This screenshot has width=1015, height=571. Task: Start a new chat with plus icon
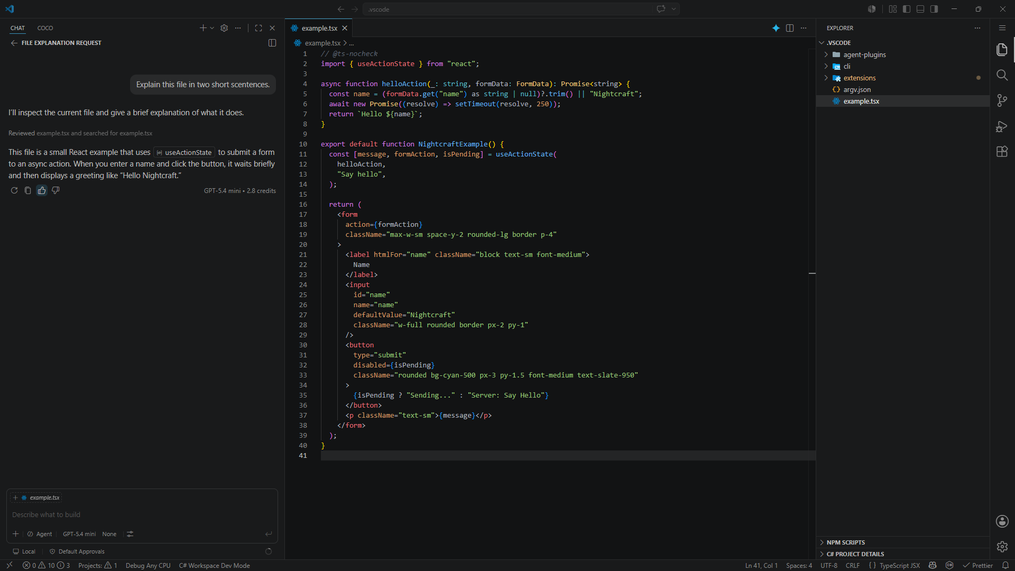point(203,28)
